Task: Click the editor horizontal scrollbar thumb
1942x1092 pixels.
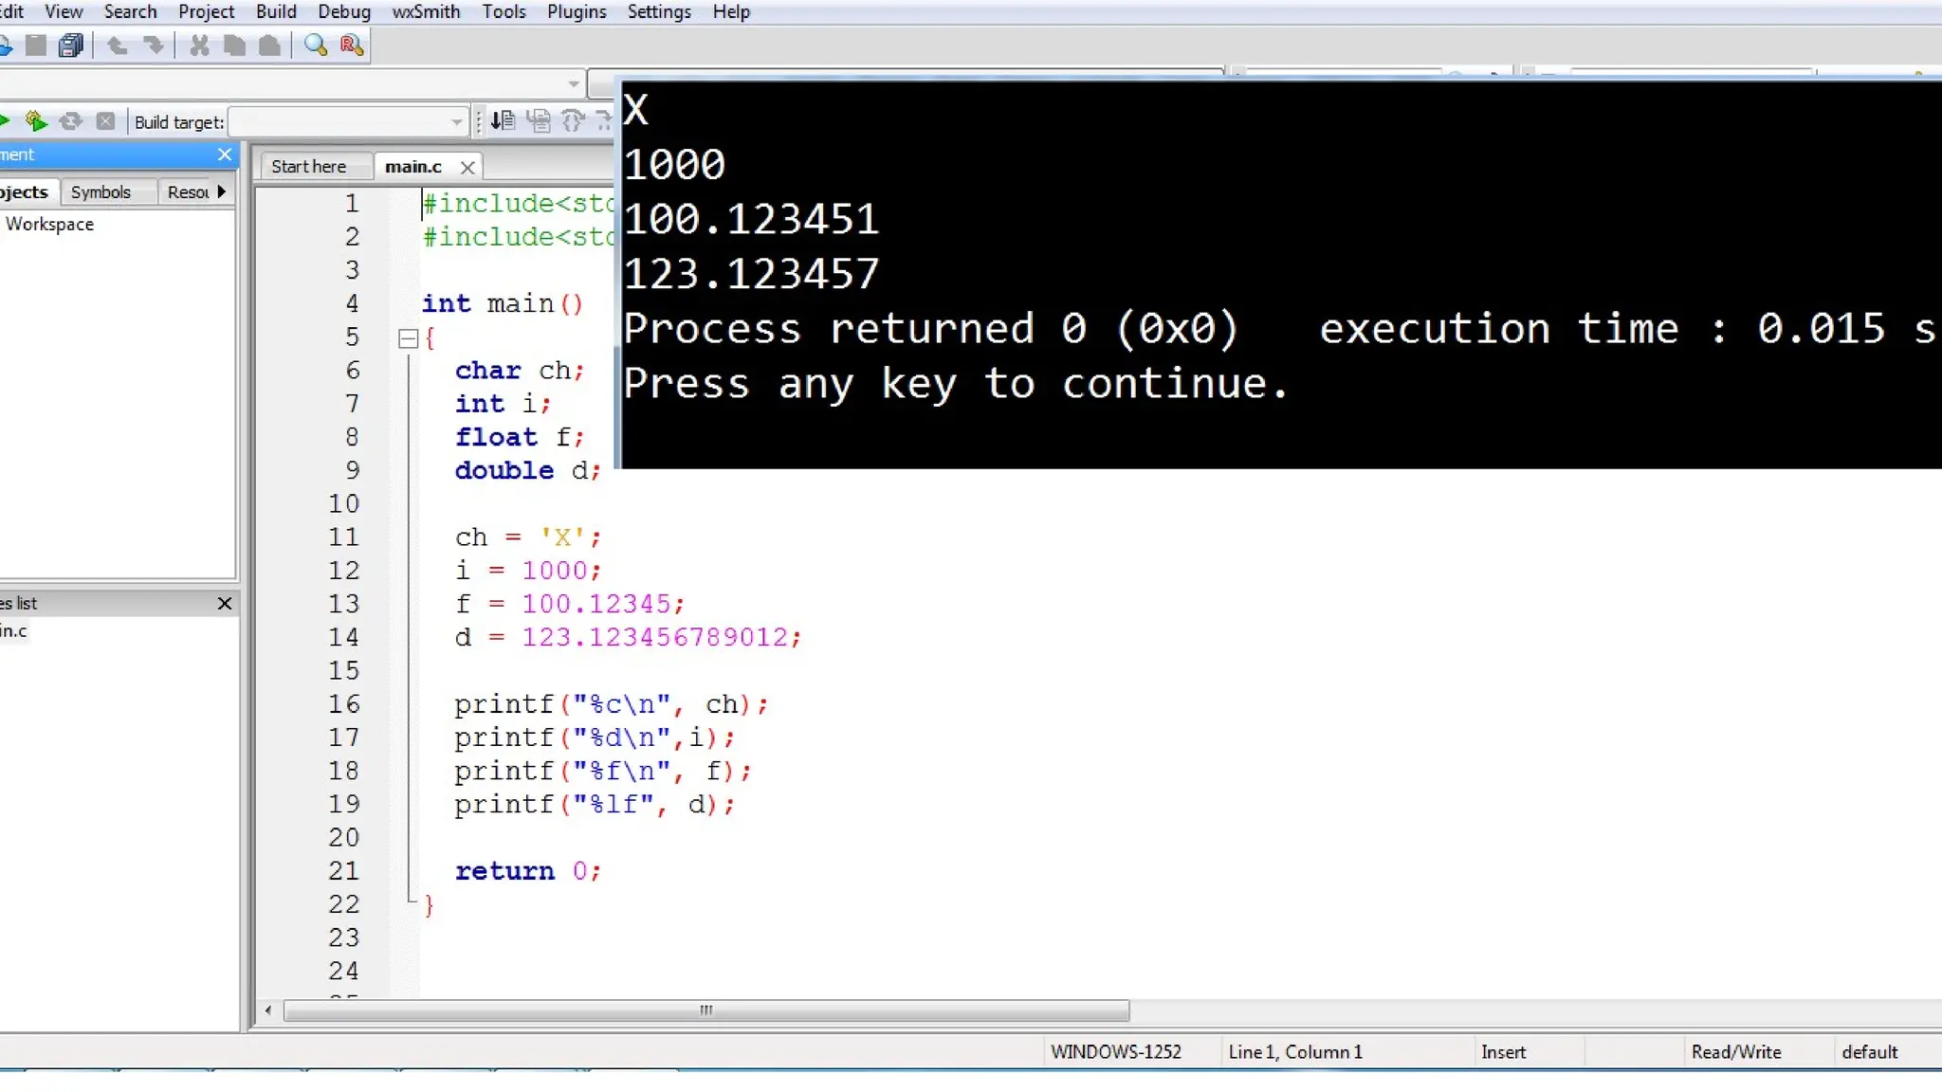Action: [705, 1010]
